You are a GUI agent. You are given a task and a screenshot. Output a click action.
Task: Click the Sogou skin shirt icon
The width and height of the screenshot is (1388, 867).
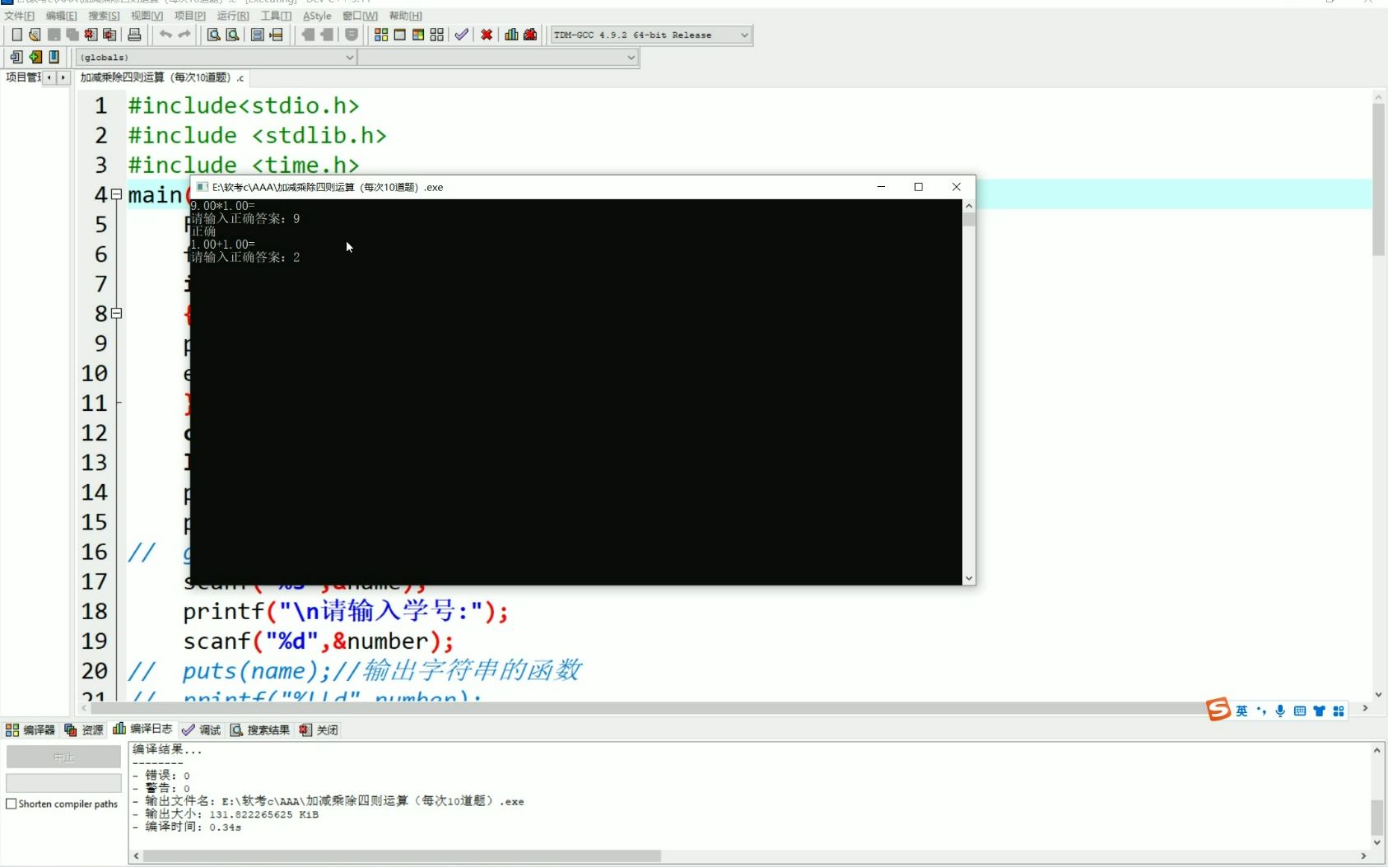[1320, 711]
